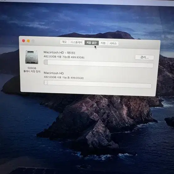Screen dimensions: 174x174
Task: Click the lower Macintosh HD storage bar
Action: pos(98,84)
